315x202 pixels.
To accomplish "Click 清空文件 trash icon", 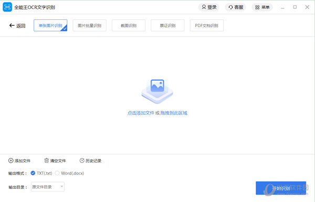I will pos(46,161).
